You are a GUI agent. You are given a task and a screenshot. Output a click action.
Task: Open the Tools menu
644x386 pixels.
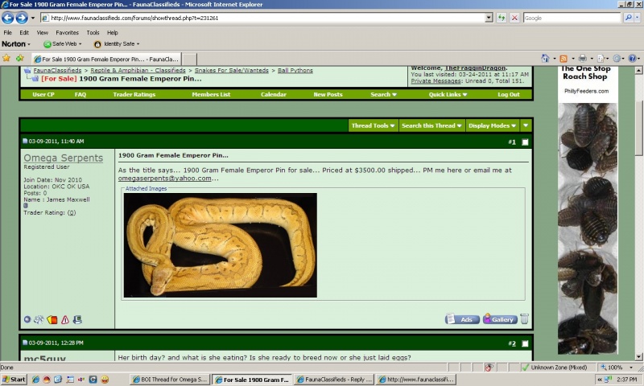(x=93, y=32)
